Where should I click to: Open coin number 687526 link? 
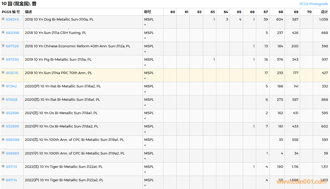12,46
